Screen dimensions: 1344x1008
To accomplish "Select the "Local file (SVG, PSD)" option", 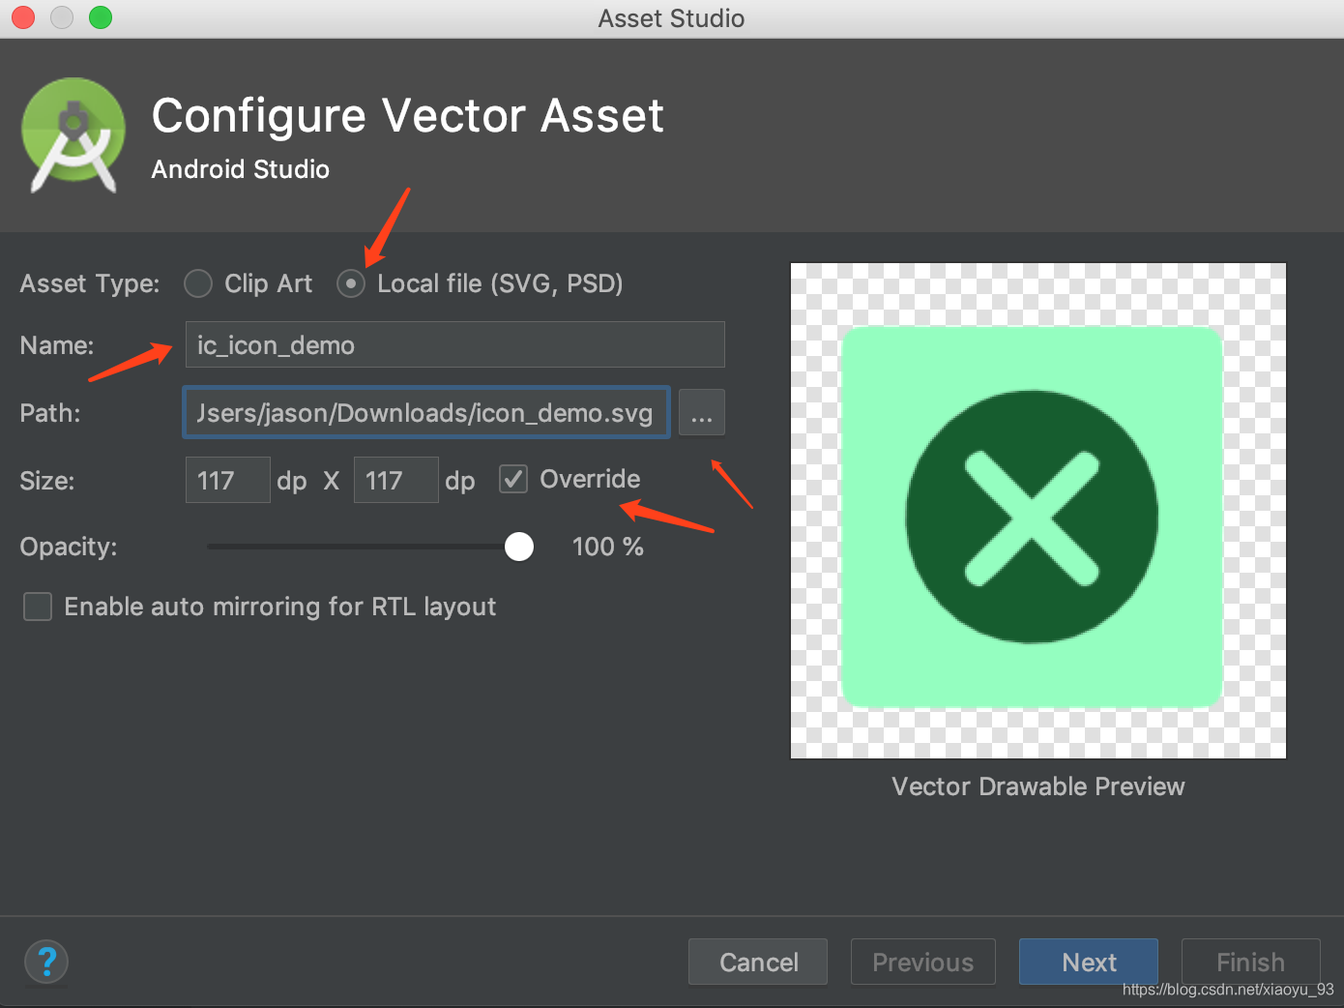I will coord(350,282).
